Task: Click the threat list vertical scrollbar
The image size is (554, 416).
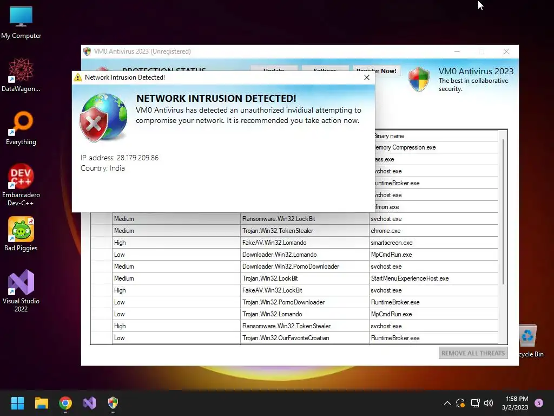Action: pyautogui.click(x=503, y=212)
